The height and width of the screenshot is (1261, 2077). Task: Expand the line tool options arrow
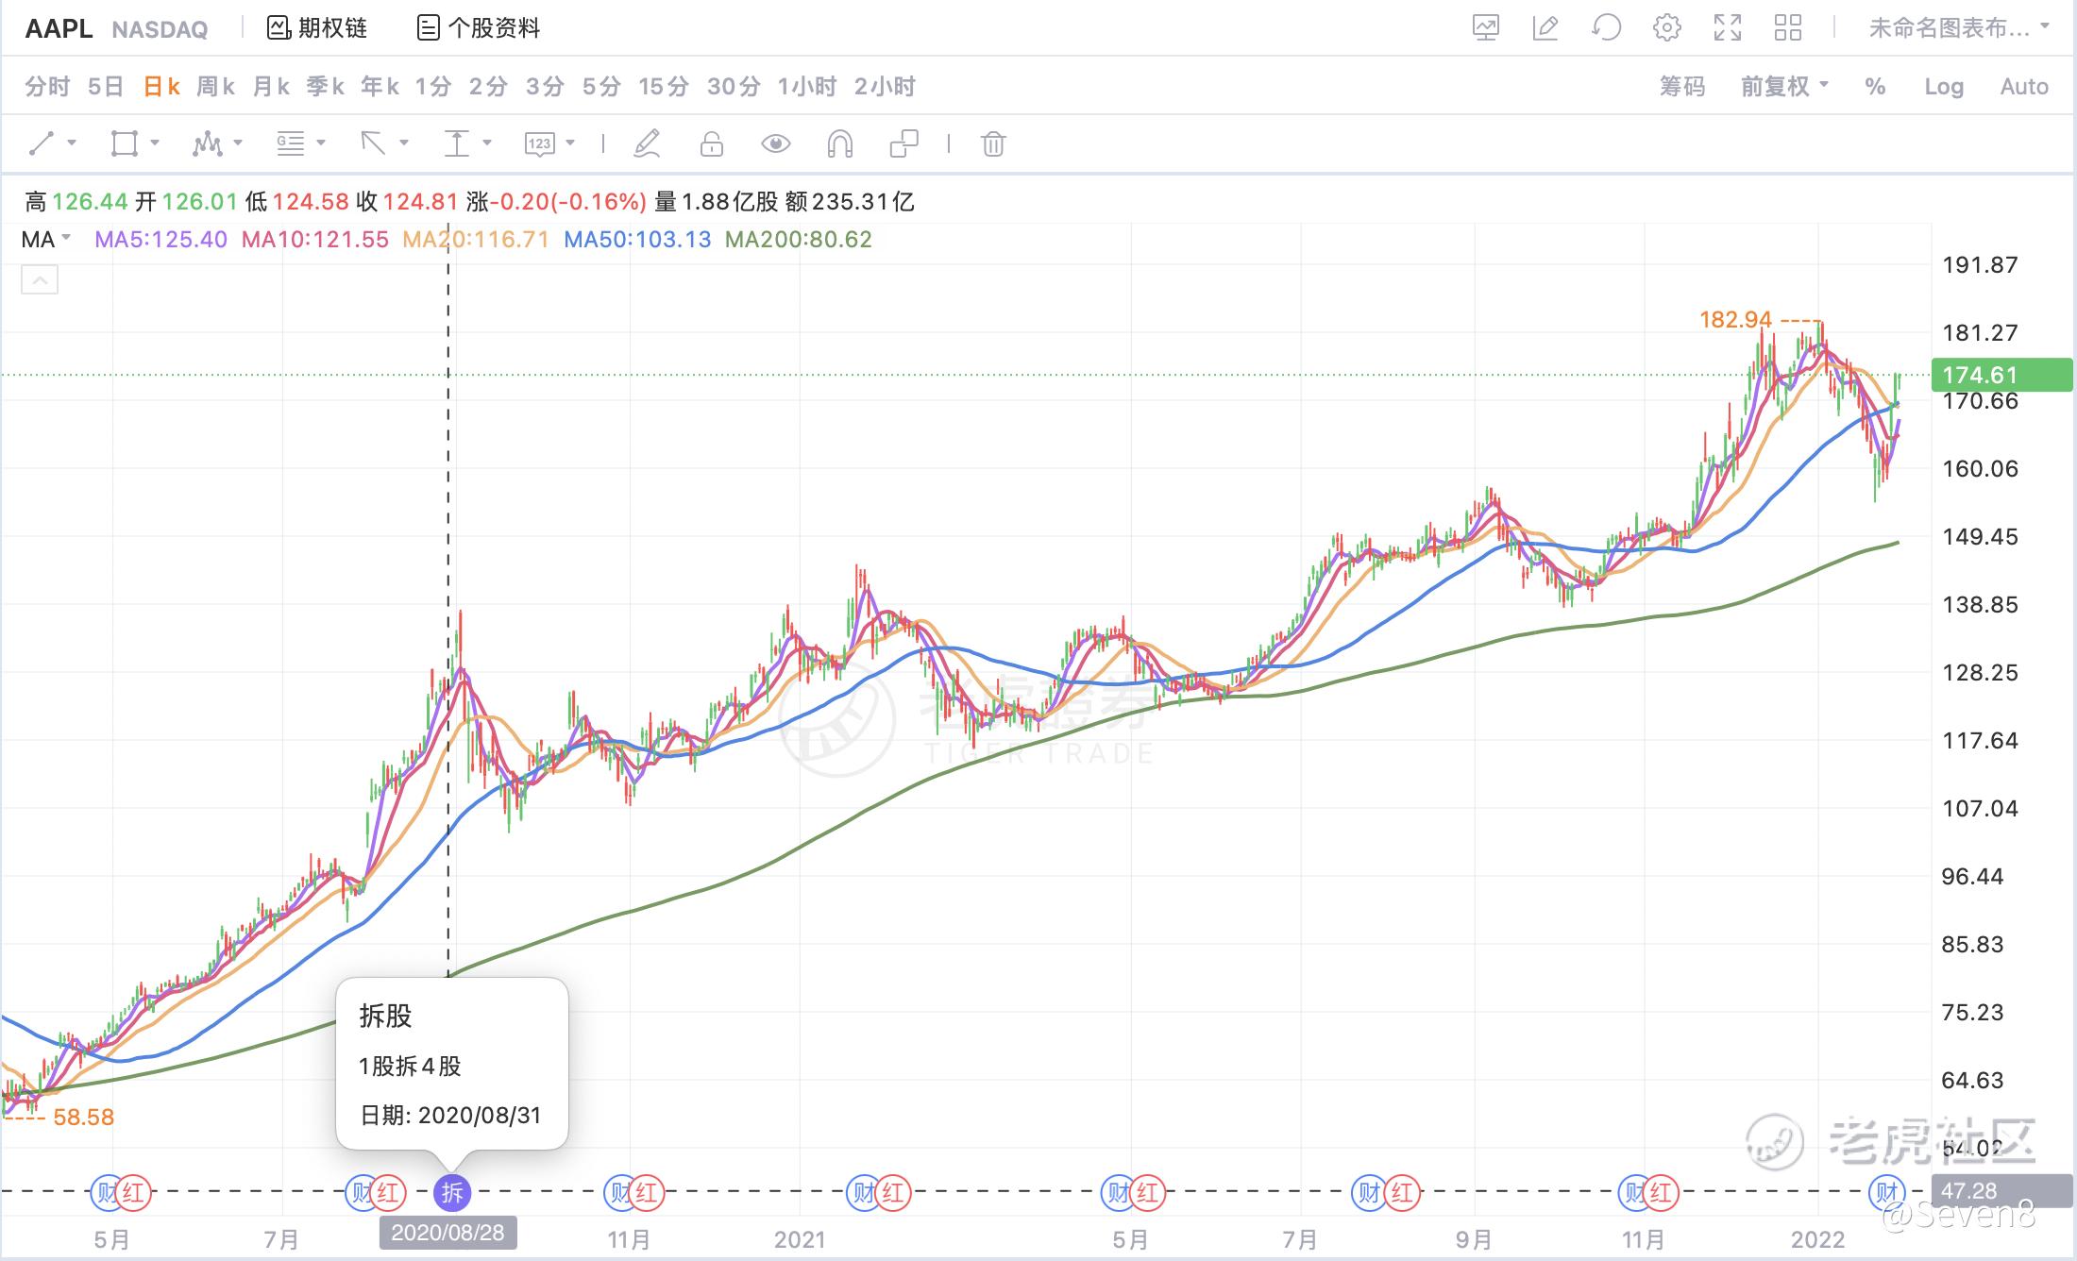coord(72,143)
